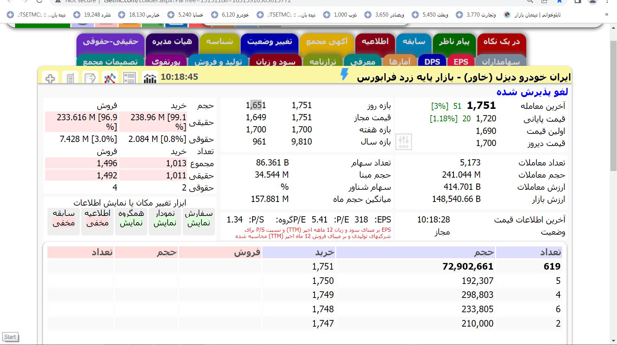Screen dimensions: 617x345
Task: Click the buy order price 1,750
Action: tap(323, 281)
